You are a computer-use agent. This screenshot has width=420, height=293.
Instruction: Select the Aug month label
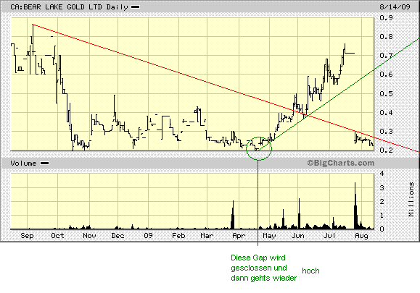(361, 236)
